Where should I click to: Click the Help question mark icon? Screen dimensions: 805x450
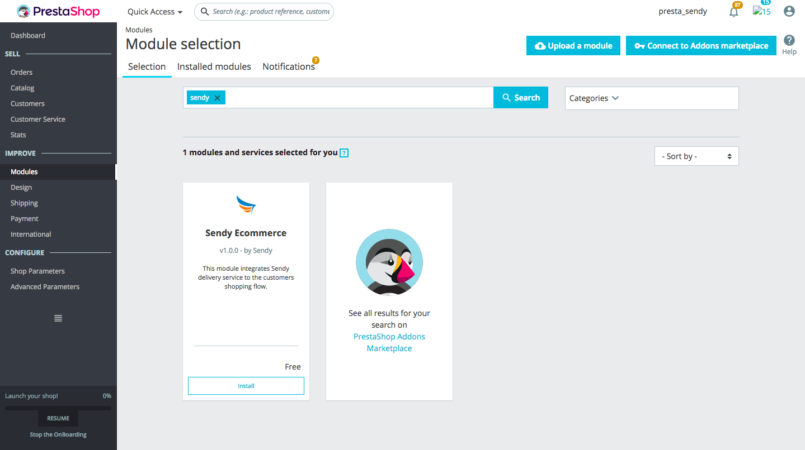point(789,40)
